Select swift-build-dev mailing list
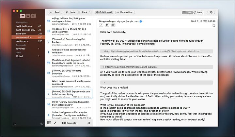This screenshot has height=137, width=235. click(x=28, y=26)
